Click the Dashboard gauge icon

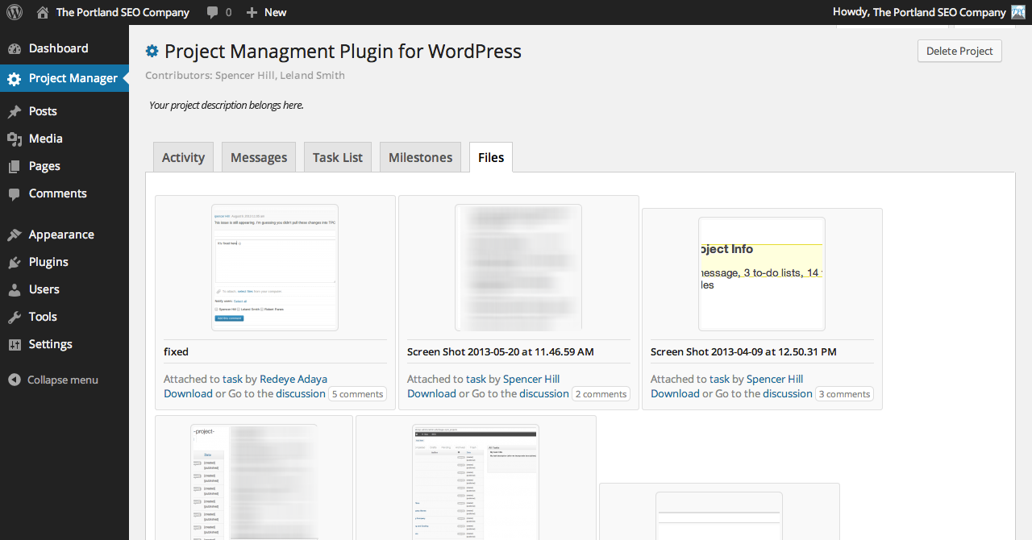(15, 49)
